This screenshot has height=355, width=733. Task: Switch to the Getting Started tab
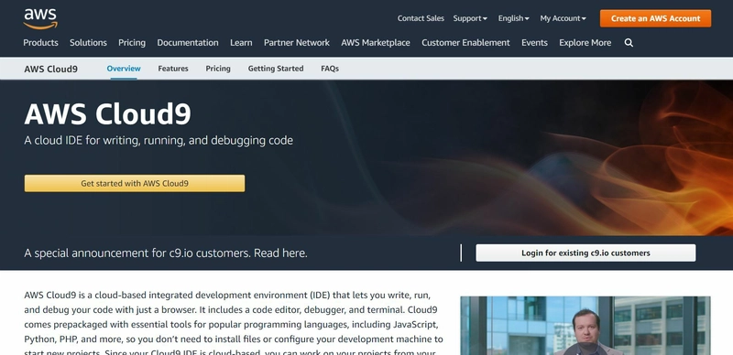[276, 69]
